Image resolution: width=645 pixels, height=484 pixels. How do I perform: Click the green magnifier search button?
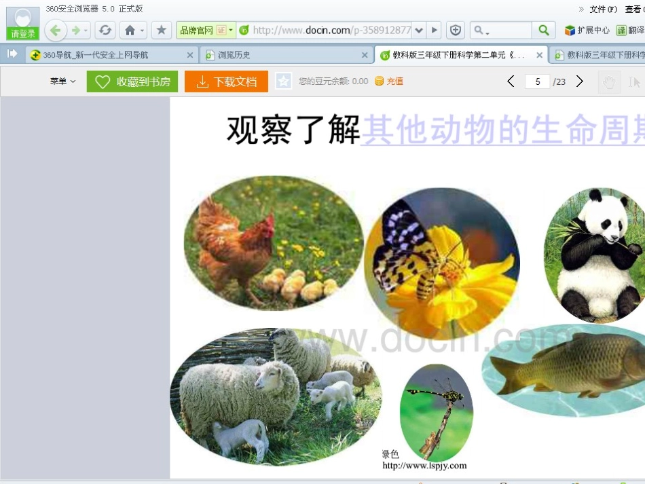[x=544, y=31]
